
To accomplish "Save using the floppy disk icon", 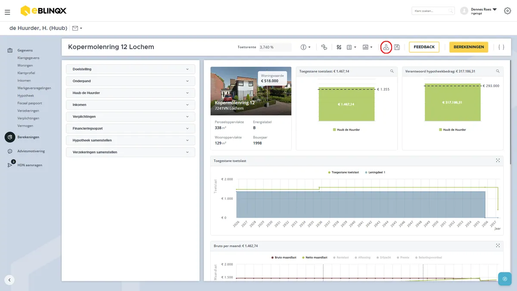I will click(x=397, y=47).
